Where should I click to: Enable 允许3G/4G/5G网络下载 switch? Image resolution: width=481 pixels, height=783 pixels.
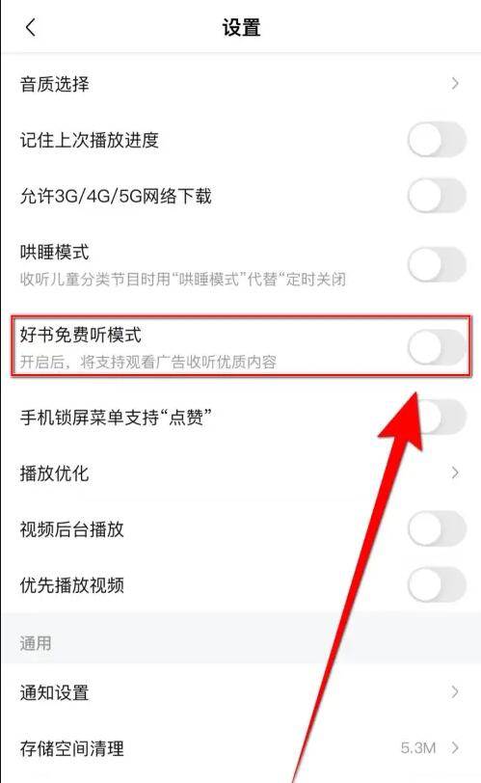click(437, 195)
